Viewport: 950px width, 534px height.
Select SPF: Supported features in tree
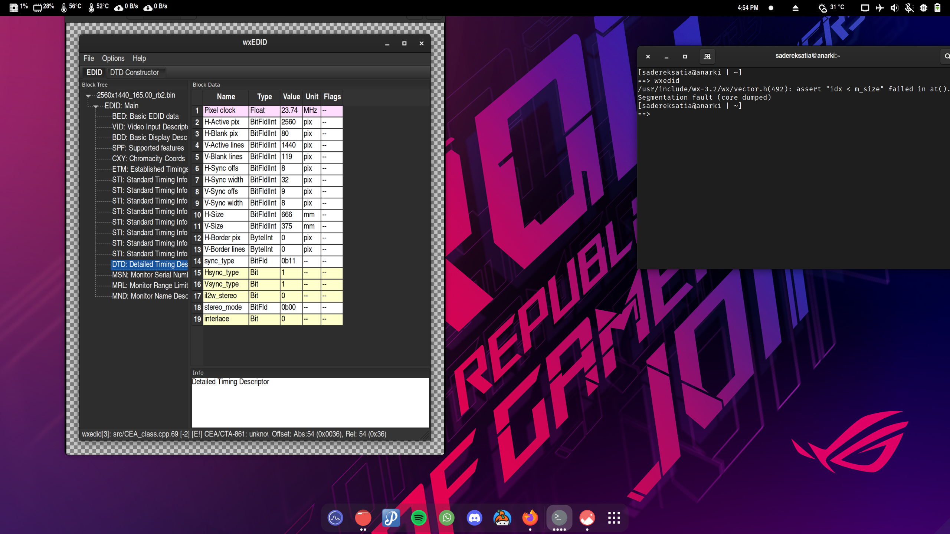(x=148, y=148)
